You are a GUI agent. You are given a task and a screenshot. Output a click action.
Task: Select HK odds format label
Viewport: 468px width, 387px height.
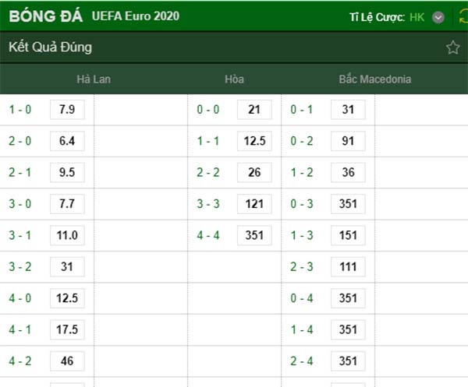tap(417, 17)
